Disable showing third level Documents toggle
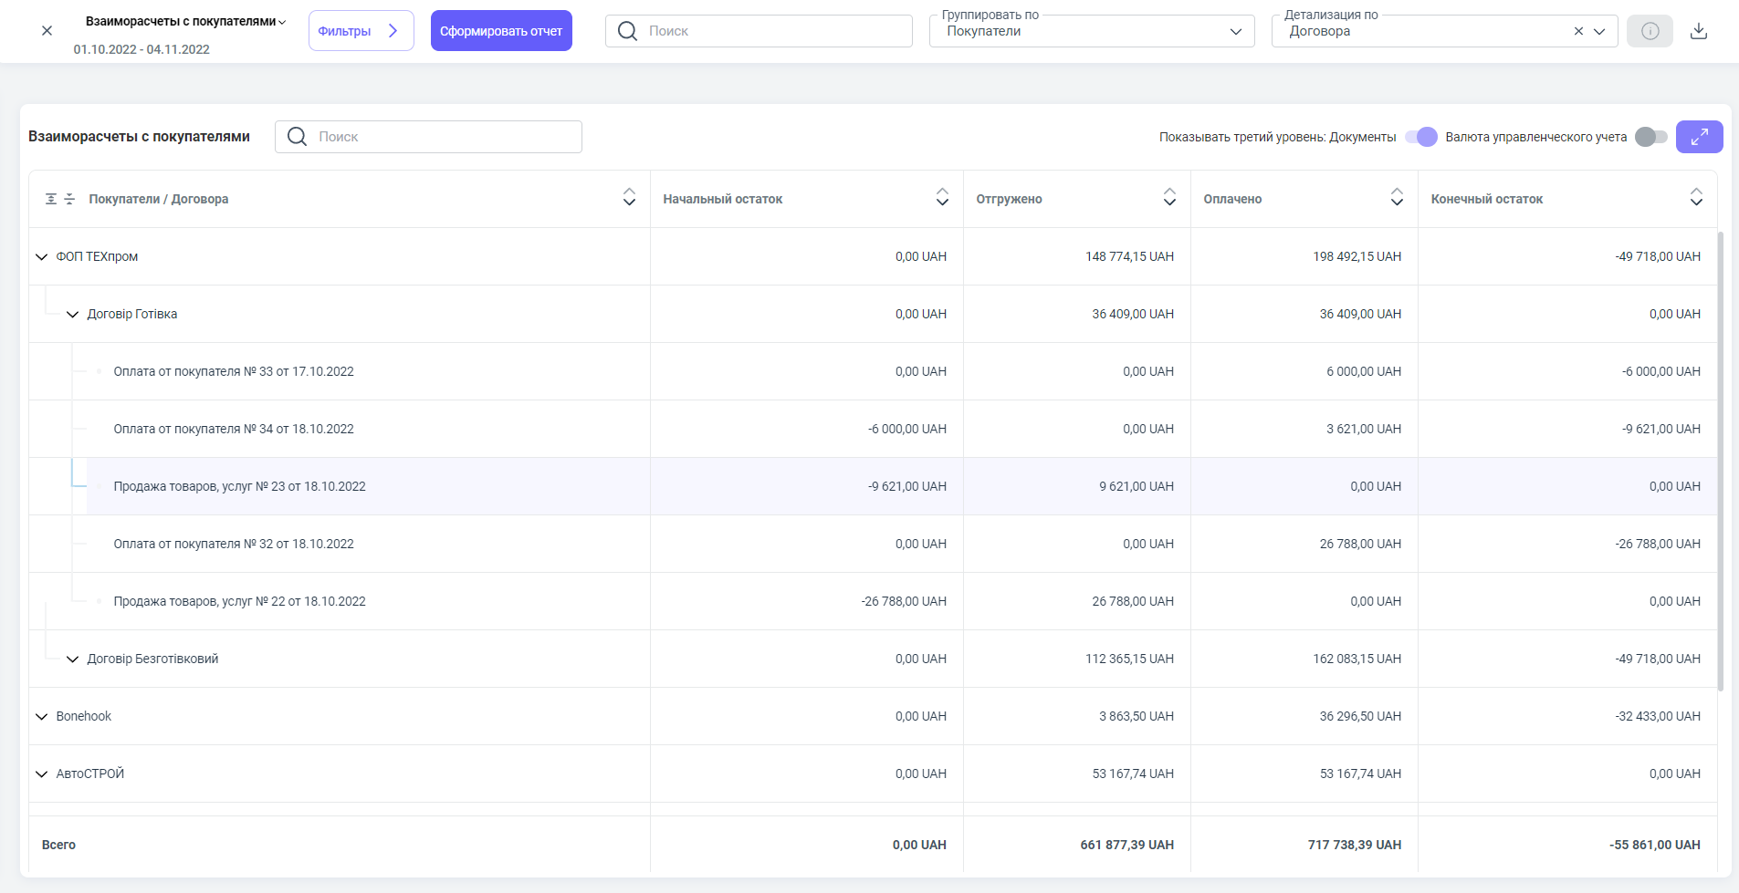This screenshot has width=1739, height=893. (1421, 137)
